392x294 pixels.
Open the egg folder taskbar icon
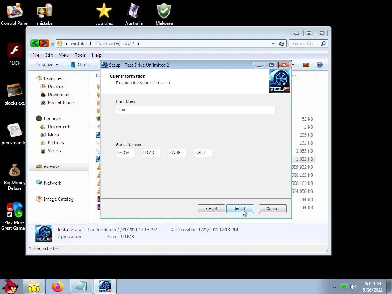pyautogui.click(x=34, y=286)
